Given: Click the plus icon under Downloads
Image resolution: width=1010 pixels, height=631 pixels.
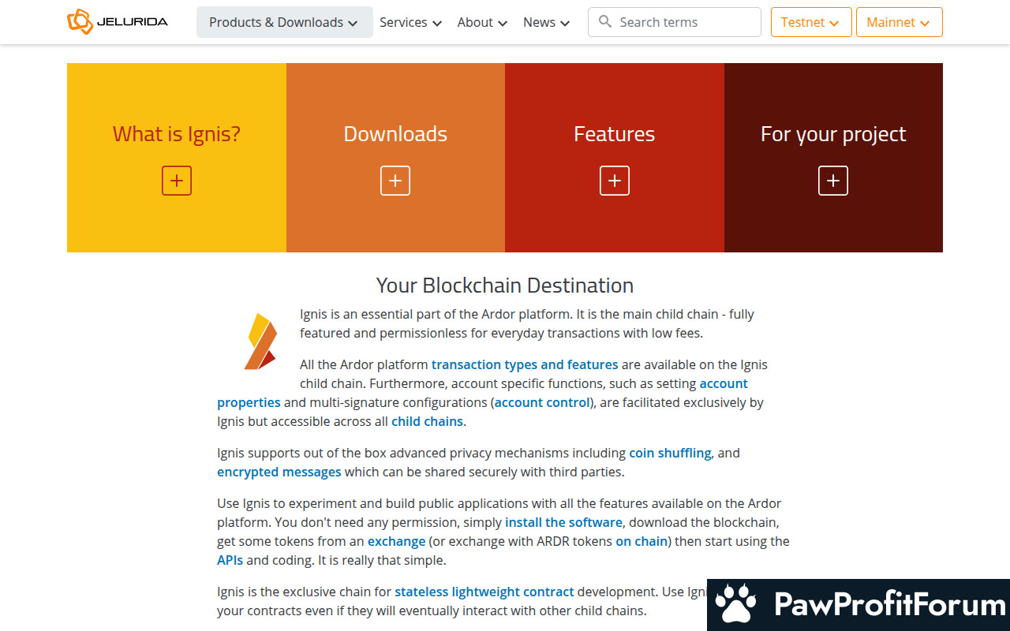Looking at the screenshot, I should (395, 181).
